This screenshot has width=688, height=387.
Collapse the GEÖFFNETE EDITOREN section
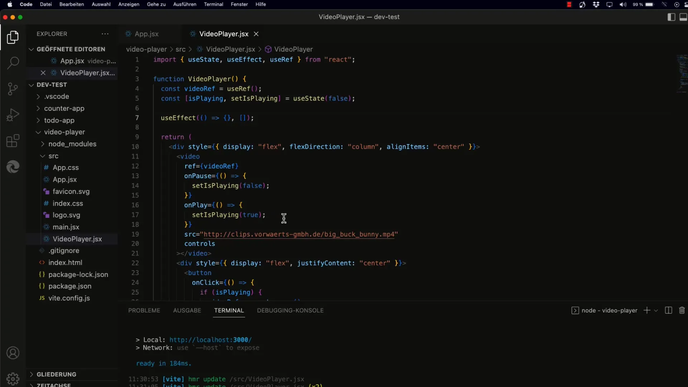point(72,49)
